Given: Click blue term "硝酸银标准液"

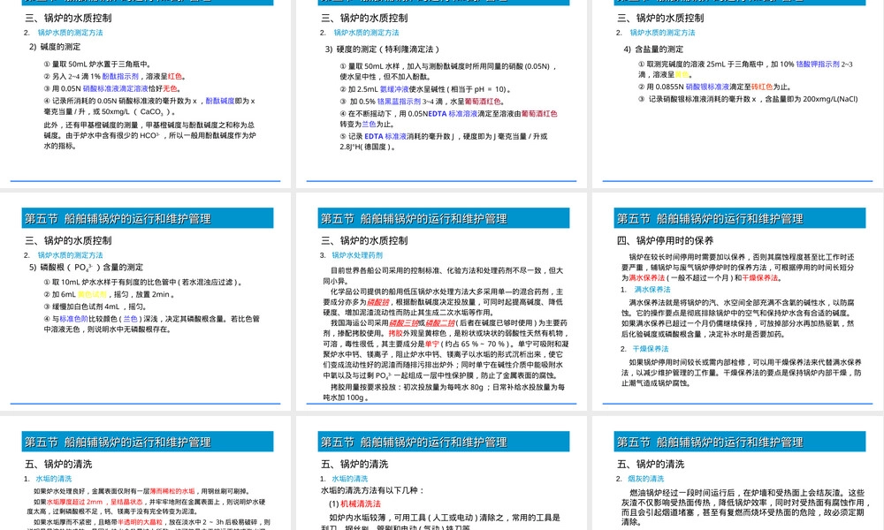Looking at the screenshot, I should point(707,87).
